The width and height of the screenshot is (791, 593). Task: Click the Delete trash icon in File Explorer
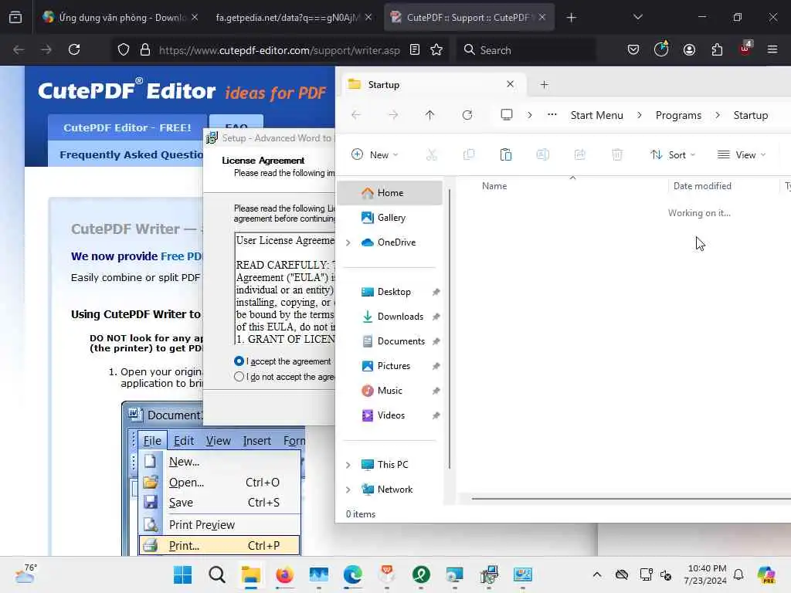click(x=617, y=154)
